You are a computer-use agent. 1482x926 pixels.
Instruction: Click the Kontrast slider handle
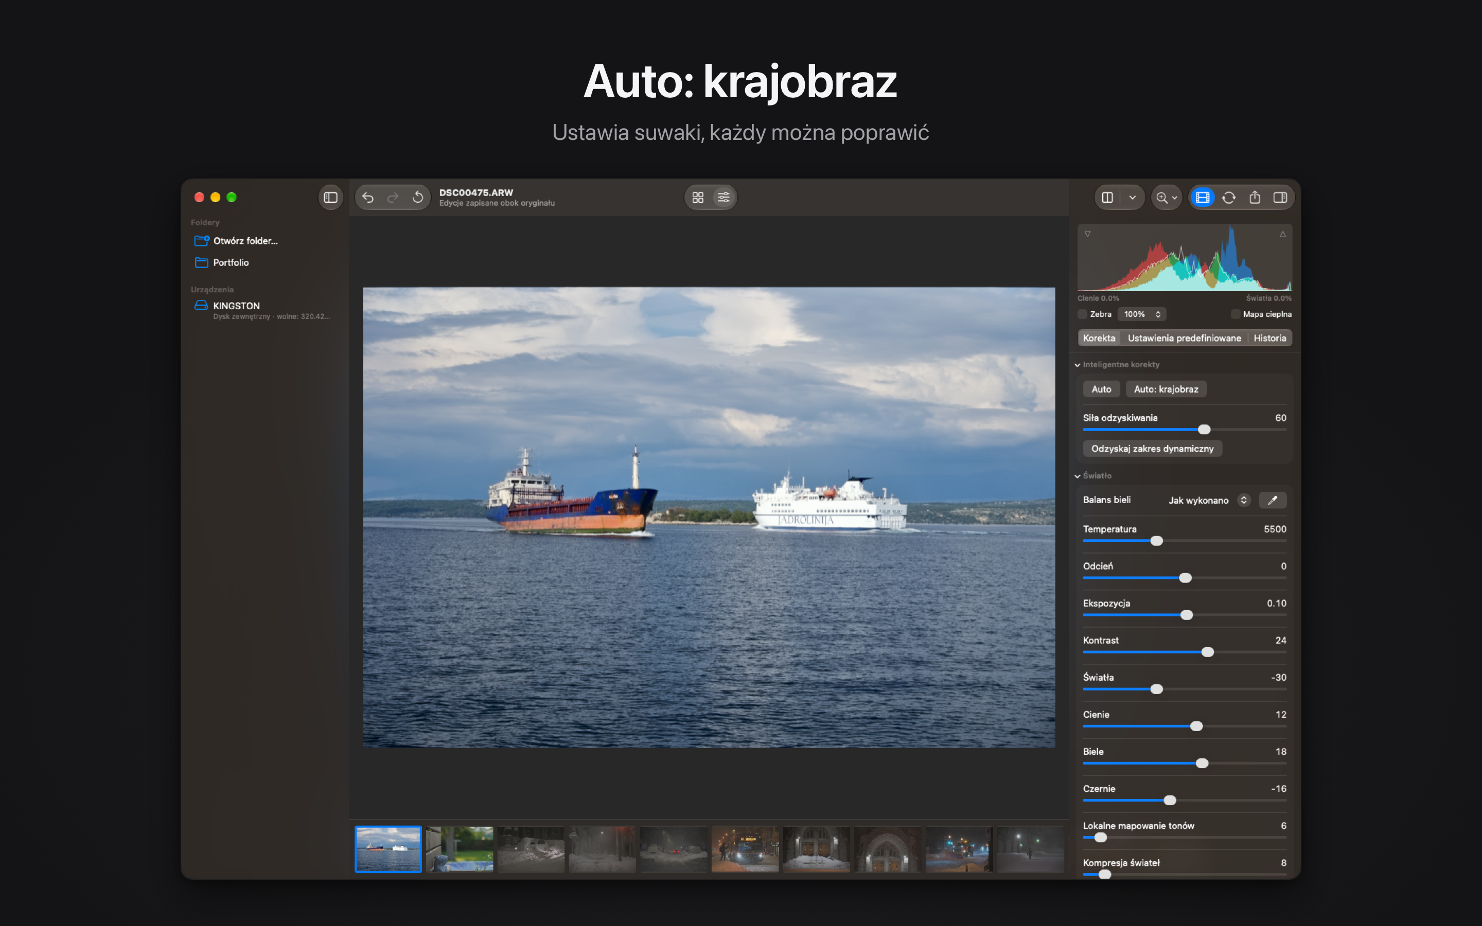(1207, 652)
